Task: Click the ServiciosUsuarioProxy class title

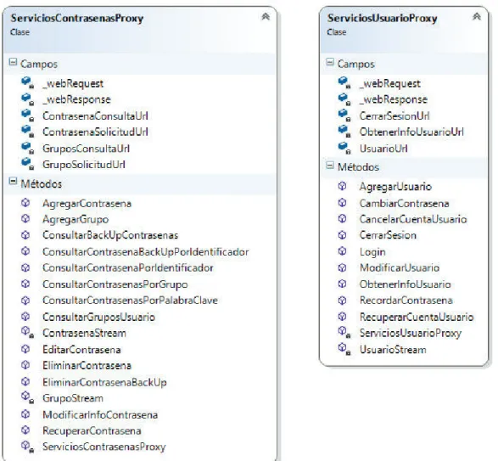Action: (x=382, y=18)
